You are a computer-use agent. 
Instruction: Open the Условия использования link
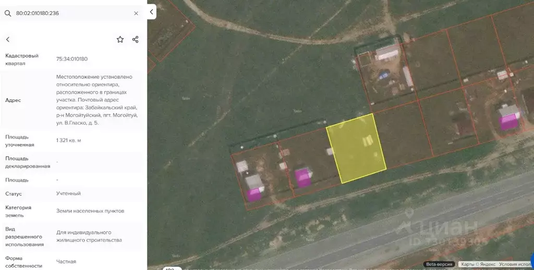[515, 264]
